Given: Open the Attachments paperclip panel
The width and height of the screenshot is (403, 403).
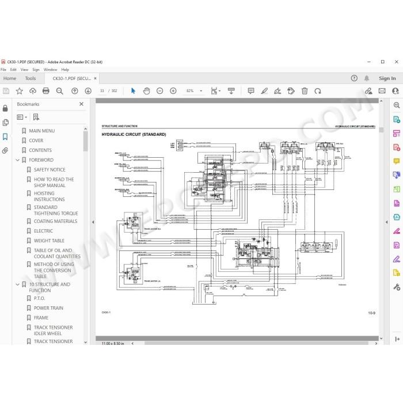Looking at the screenshot, I should 5,150.
